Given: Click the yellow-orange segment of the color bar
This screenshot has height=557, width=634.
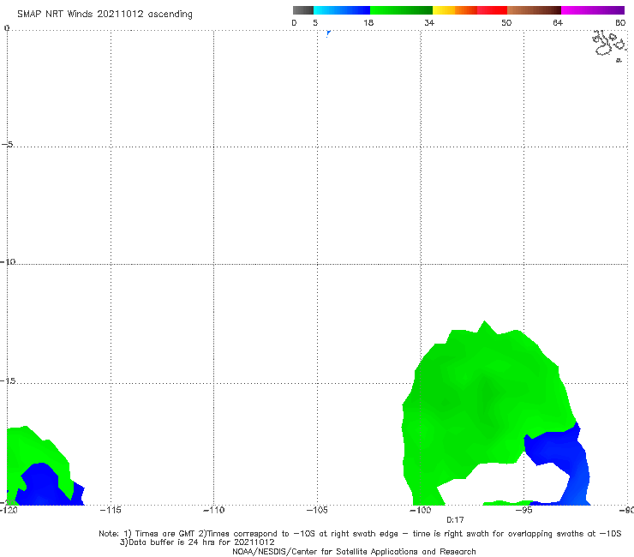Looking at the screenshot, I should tap(455, 10).
